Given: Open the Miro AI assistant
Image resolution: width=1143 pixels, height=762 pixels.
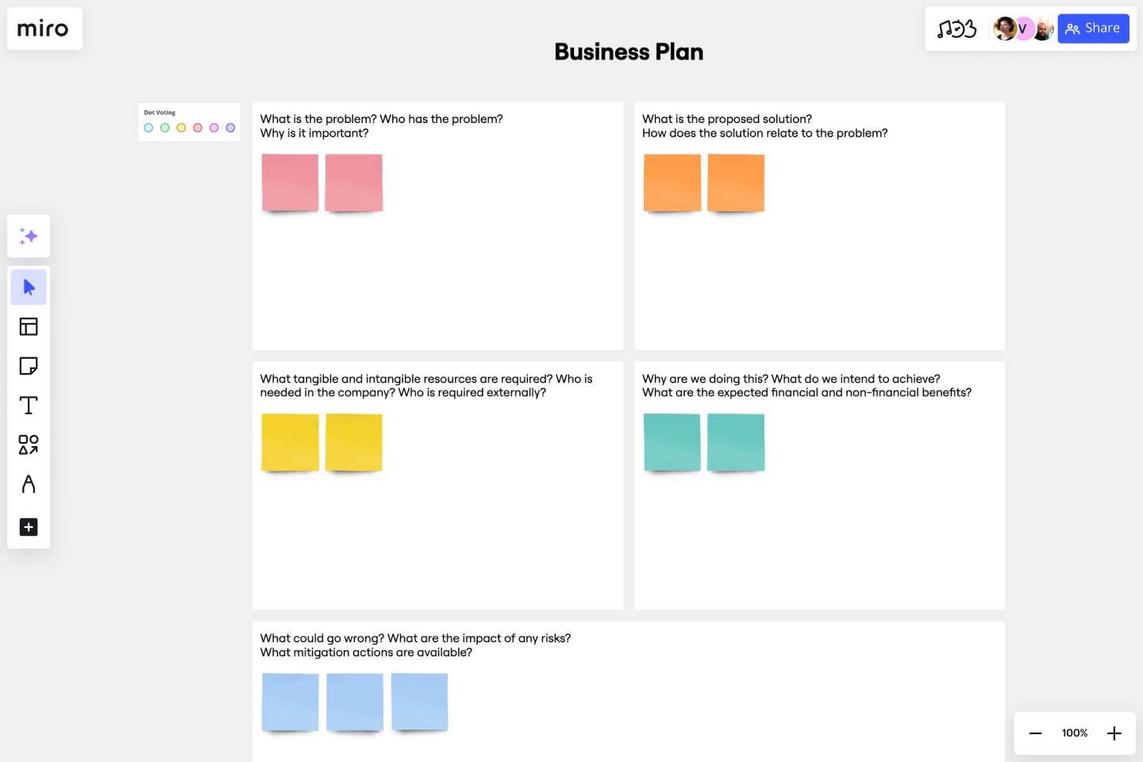Looking at the screenshot, I should (29, 236).
